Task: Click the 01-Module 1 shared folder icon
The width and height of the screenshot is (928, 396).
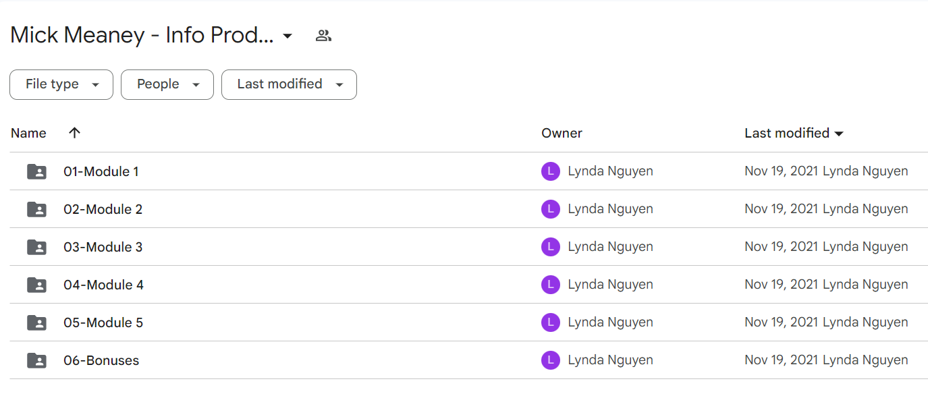Action: click(36, 171)
